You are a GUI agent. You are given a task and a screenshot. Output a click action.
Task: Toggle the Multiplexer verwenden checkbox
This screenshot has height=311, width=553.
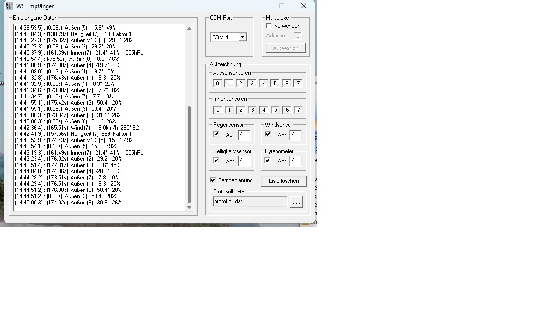(269, 26)
